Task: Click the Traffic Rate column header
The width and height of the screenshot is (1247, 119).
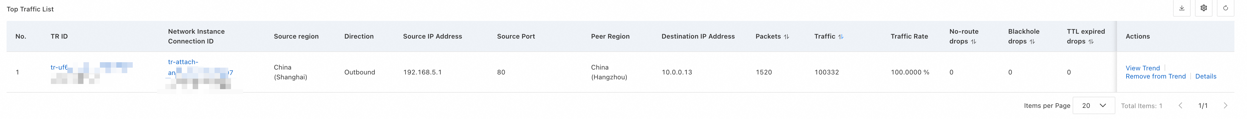Action: (909, 36)
